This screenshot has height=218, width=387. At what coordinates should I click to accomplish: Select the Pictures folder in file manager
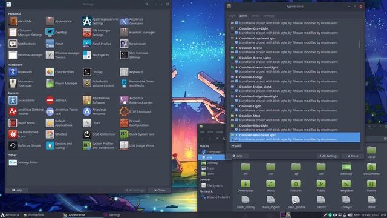click(296, 186)
